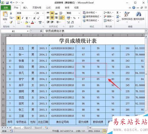Click the Cut scissors icon
This screenshot has width=148, height=134.
coord(11,13)
